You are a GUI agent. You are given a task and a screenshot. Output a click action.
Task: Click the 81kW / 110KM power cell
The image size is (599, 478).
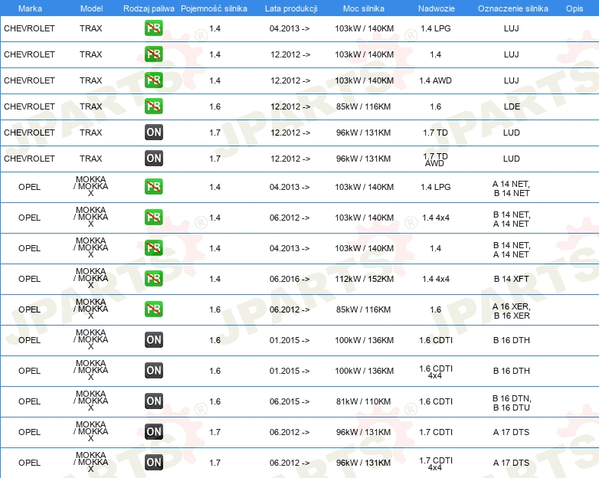[x=363, y=401]
